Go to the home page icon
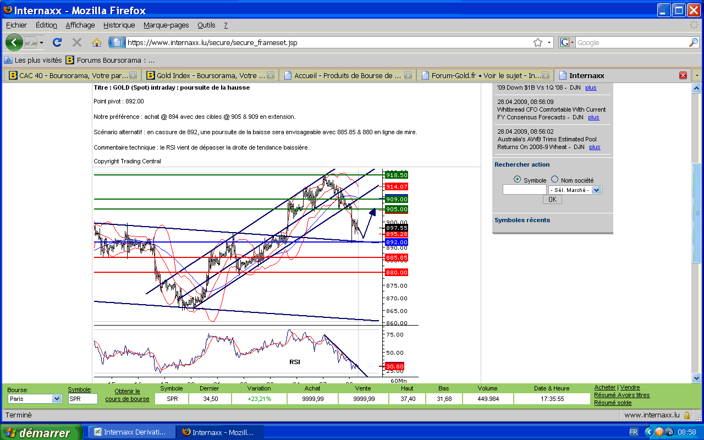The width and height of the screenshot is (704, 440). tap(97, 42)
